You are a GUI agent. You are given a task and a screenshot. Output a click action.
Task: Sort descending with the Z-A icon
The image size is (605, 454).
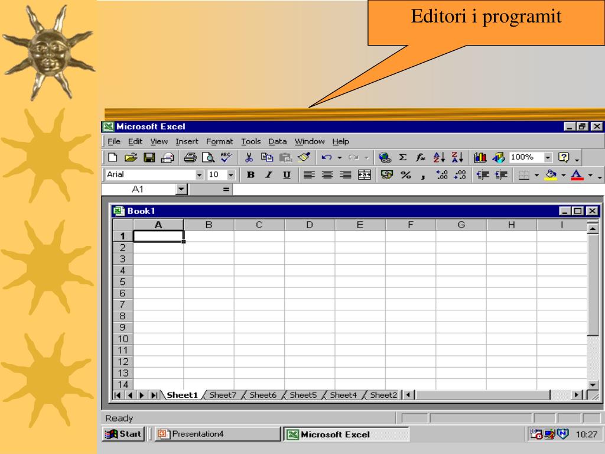coord(457,157)
